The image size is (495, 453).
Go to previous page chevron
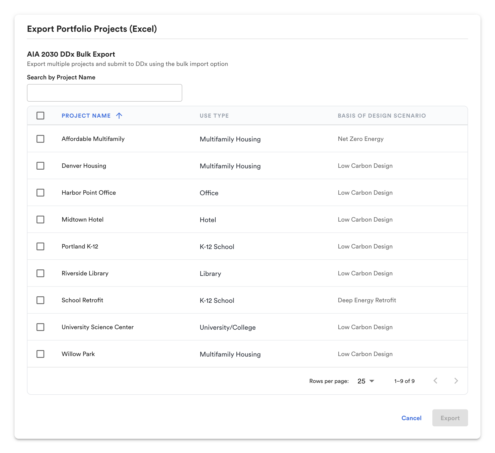pyautogui.click(x=435, y=381)
